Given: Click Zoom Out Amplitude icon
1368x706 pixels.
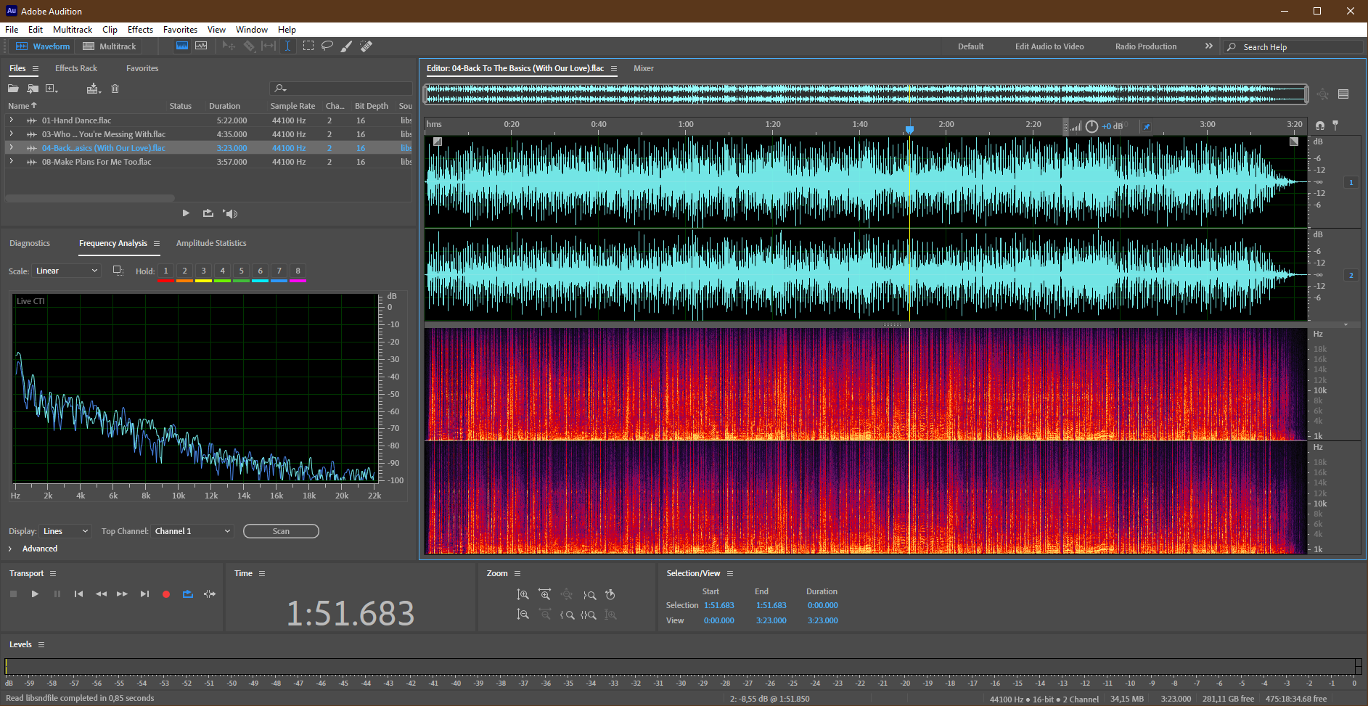Looking at the screenshot, I should click(523, 614).
